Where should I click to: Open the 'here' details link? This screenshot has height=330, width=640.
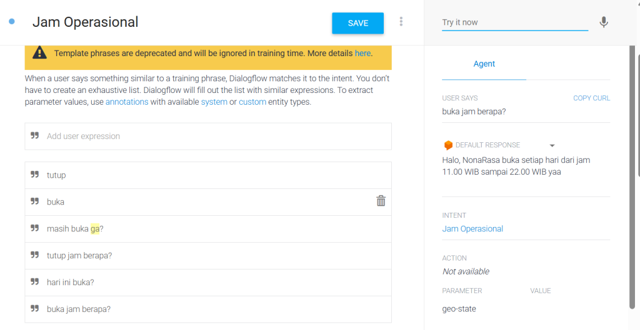(x=362, y=53)
